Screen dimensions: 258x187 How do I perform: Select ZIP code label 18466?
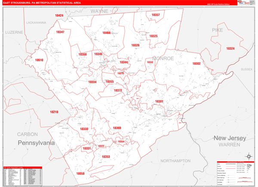click(107, 33)
